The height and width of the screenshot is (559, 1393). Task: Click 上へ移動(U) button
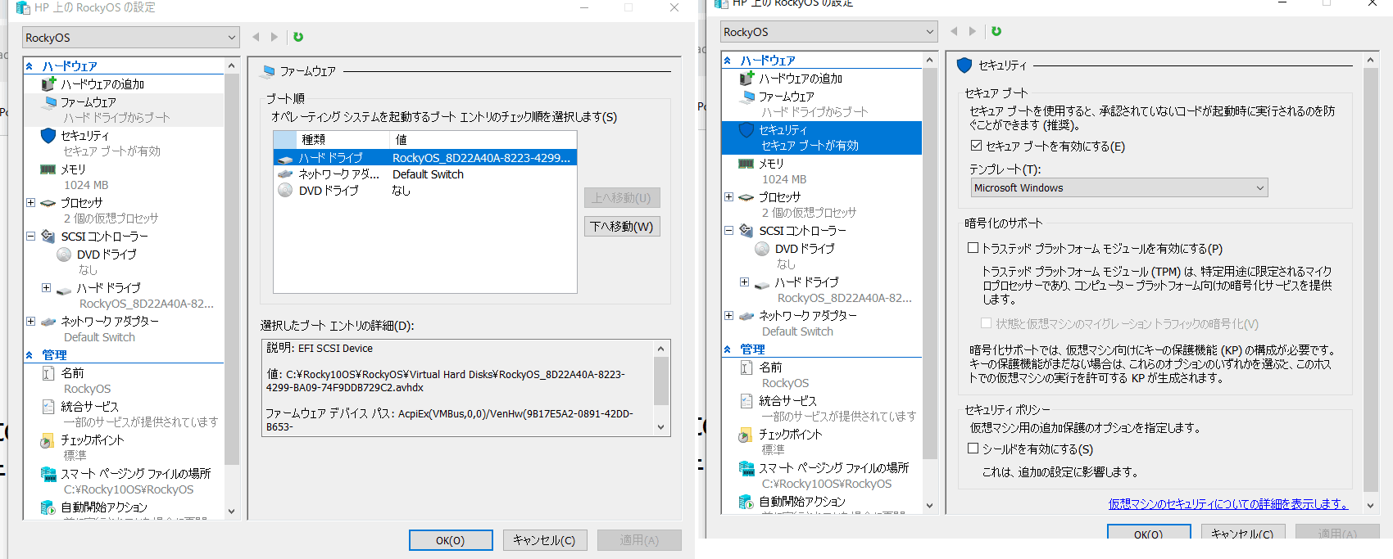point(622,198)
